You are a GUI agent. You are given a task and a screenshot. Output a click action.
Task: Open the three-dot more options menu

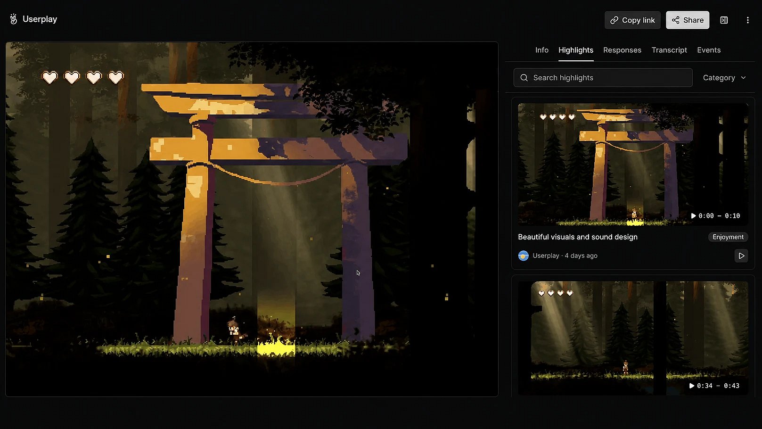tap(748, 20)
